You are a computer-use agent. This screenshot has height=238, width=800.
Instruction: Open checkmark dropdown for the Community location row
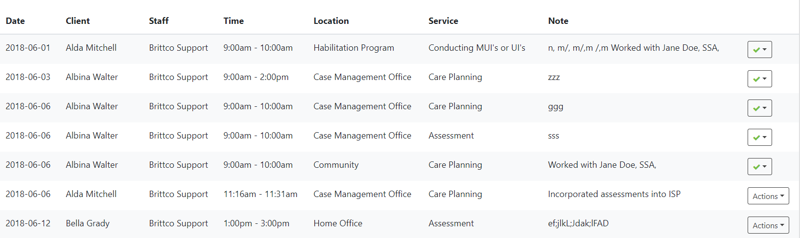click(x=759, y=166)
